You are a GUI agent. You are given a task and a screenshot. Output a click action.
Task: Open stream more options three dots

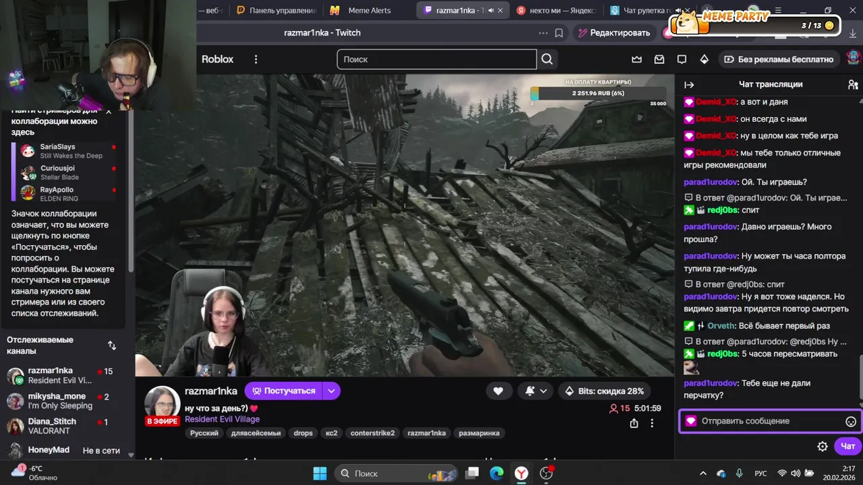tap(652, 423)
